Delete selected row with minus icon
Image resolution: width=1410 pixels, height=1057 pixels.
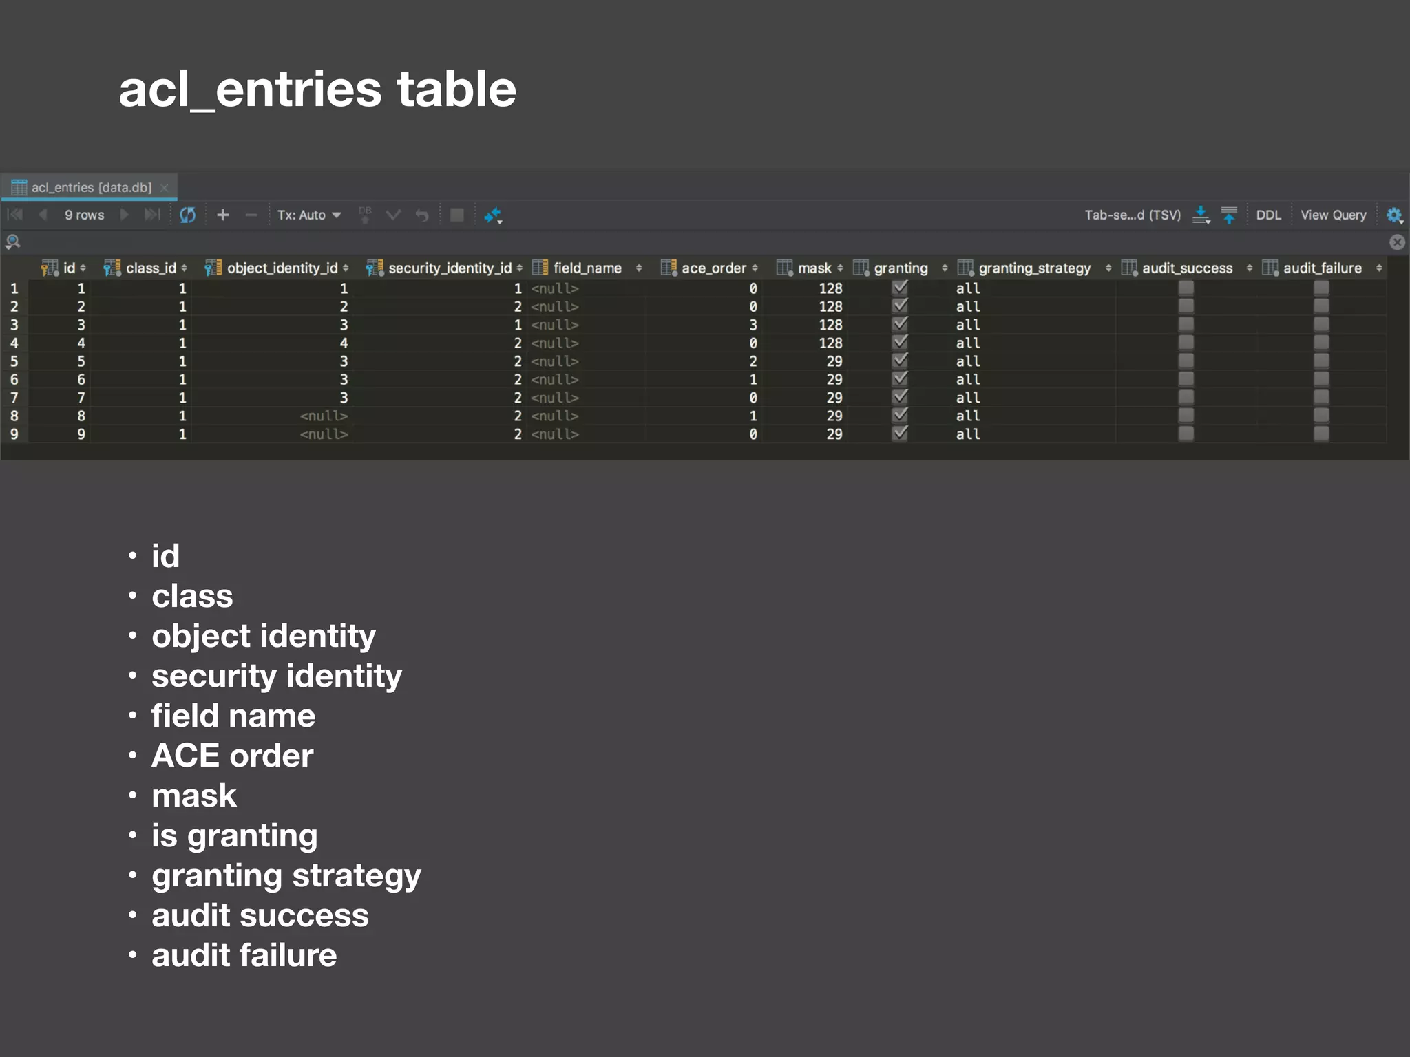[251, 215]
